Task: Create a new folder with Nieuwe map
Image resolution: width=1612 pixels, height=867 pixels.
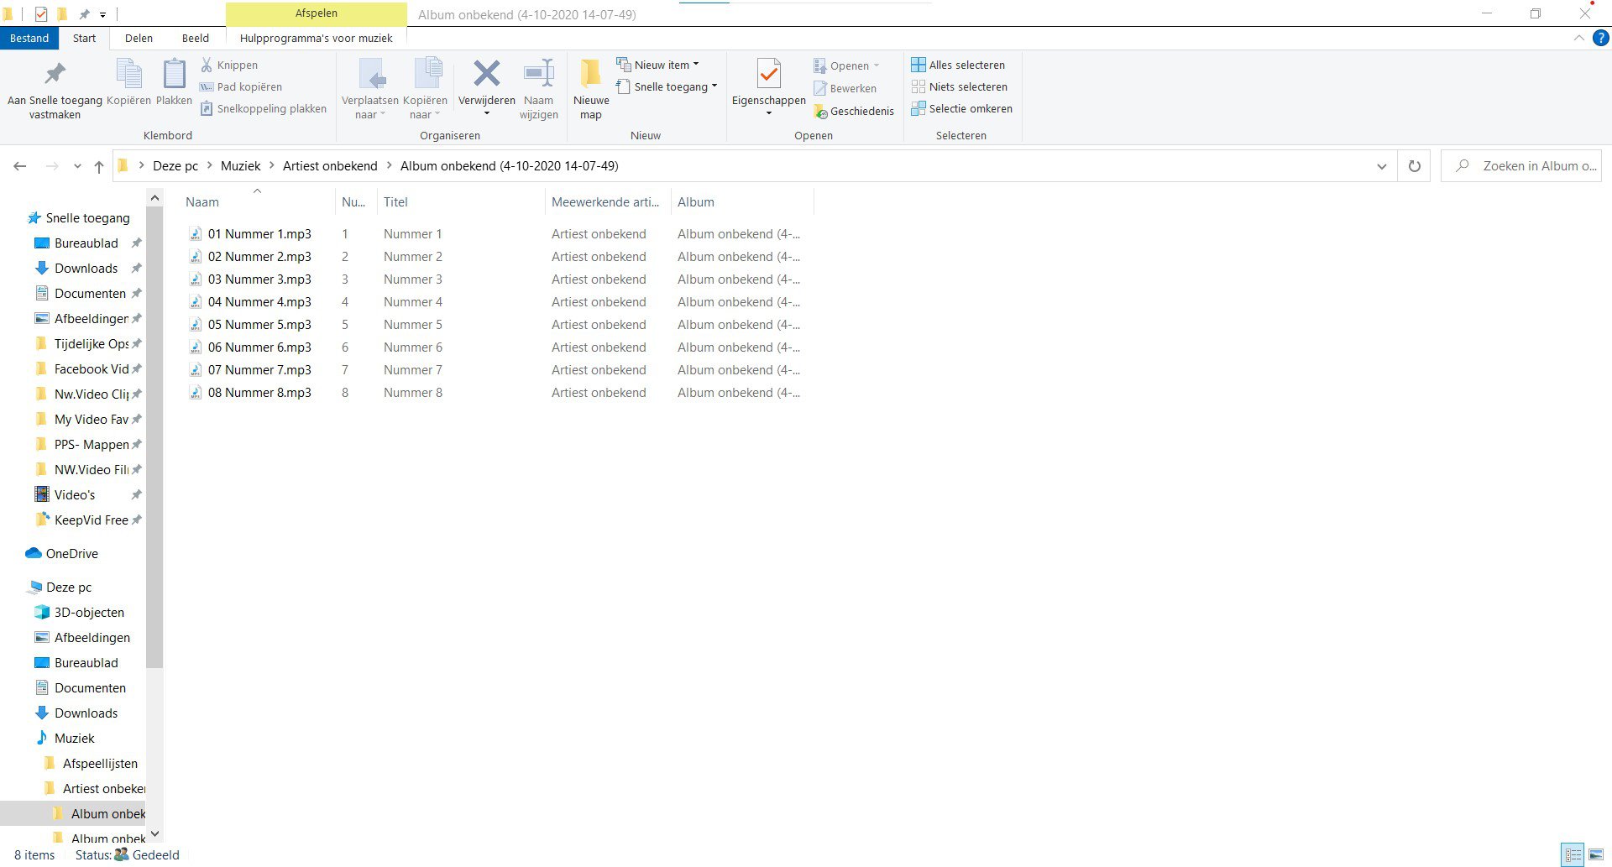Action: 591,89
